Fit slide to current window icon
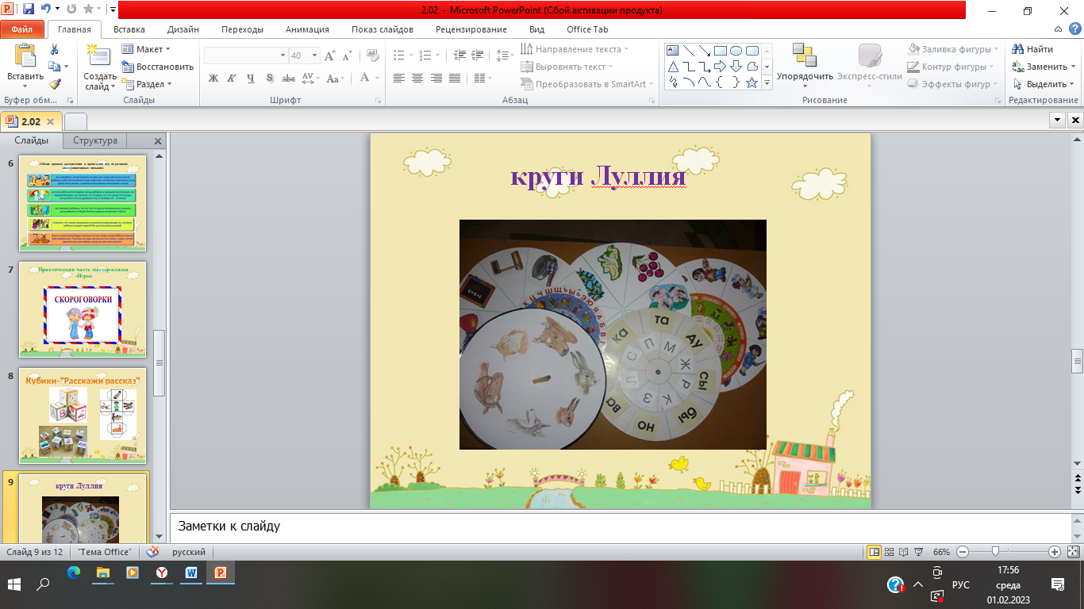The height and width of the screenshot is (609, 1084). tap(1073, 552)
